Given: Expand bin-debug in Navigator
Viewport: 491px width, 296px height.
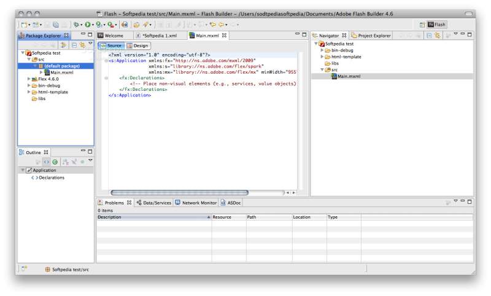Looking at the screenshot, I should click(322, 50).
